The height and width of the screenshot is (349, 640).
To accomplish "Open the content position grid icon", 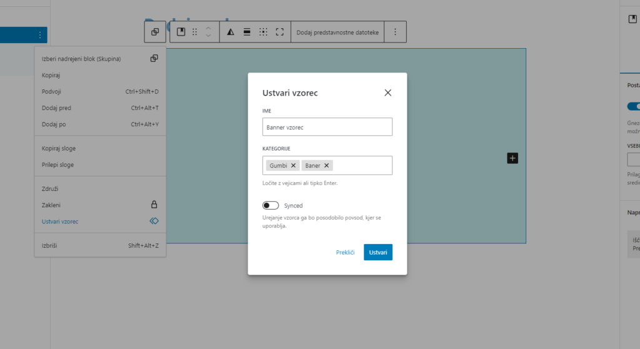I will click(x=263, y=32).
